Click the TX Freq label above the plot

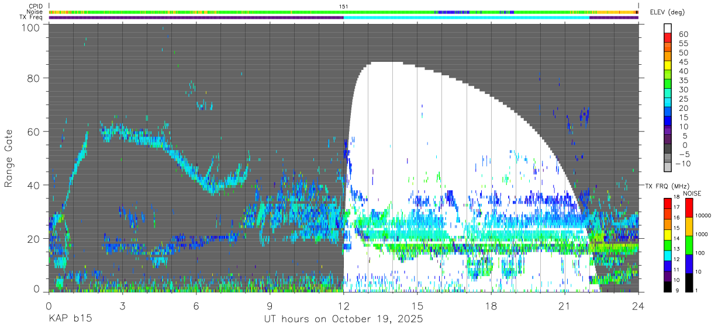point(32,18)
